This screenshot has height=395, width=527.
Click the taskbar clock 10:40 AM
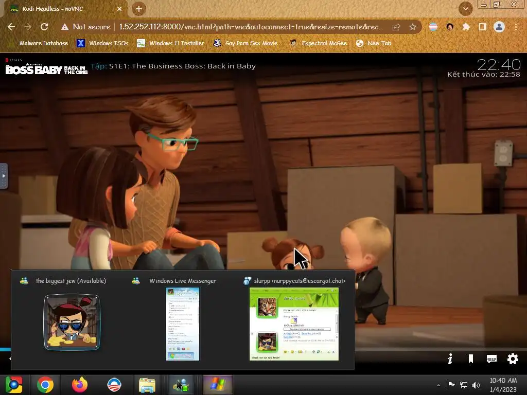[x=503, y=385]
